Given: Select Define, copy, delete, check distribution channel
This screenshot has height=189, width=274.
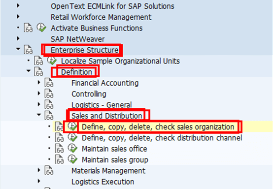Looking at the screenshot, I should (x=162, y=138).
